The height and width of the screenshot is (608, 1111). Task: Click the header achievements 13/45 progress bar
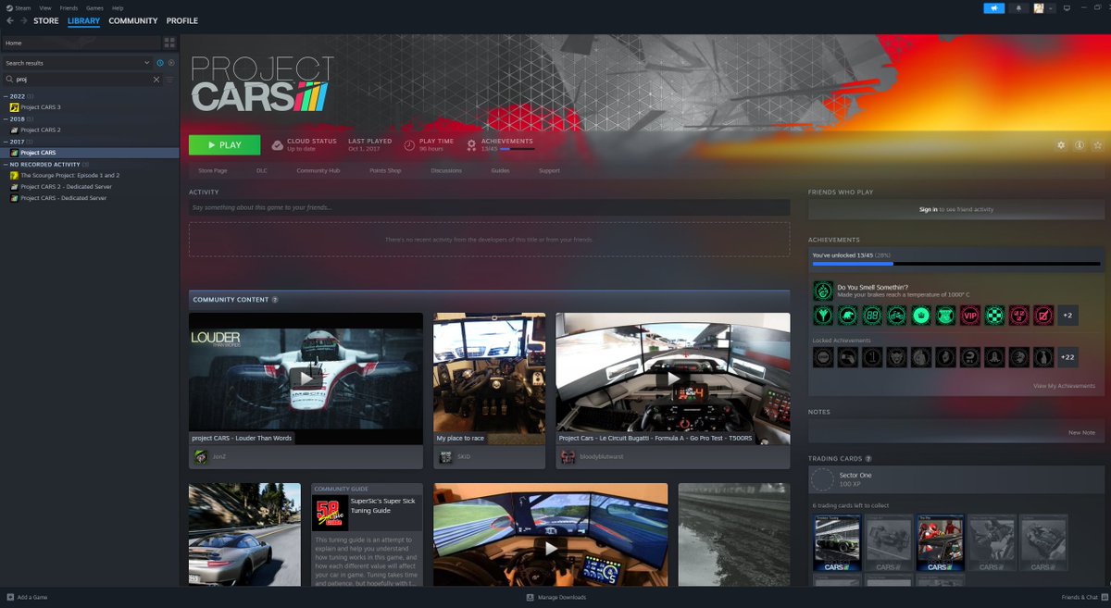click(517, 148)
